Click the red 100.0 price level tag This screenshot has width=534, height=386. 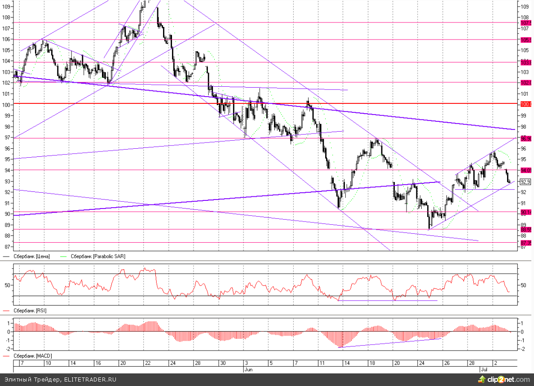click(x=526, y=104)
